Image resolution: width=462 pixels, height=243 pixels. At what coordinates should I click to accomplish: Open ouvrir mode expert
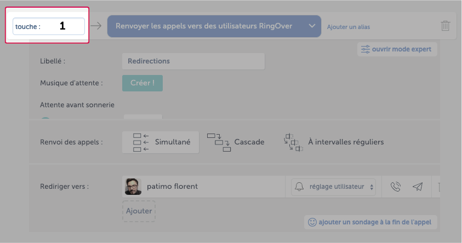pos(397,49)
